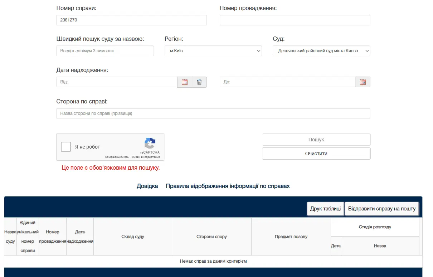The width and height of the screenshot is (433, 277).
Task: Click the reCAPTCHA logo icon
Action: pyautogui.click(x=150, y=144)
